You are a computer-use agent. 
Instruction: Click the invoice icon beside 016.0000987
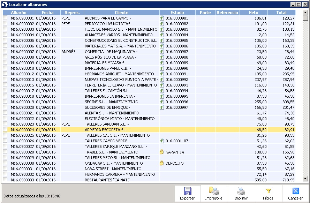pos(162,52)
